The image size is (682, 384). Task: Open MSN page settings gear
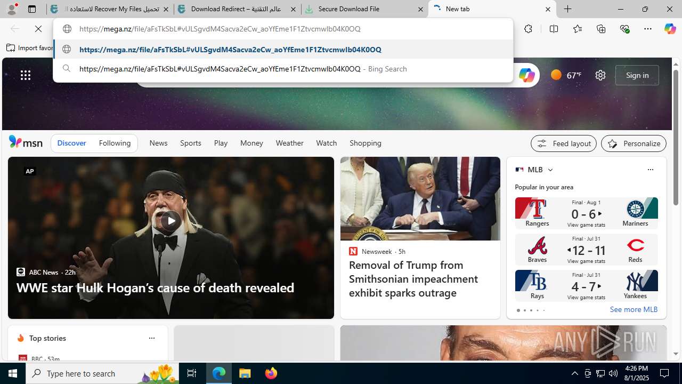click(600, 75)
